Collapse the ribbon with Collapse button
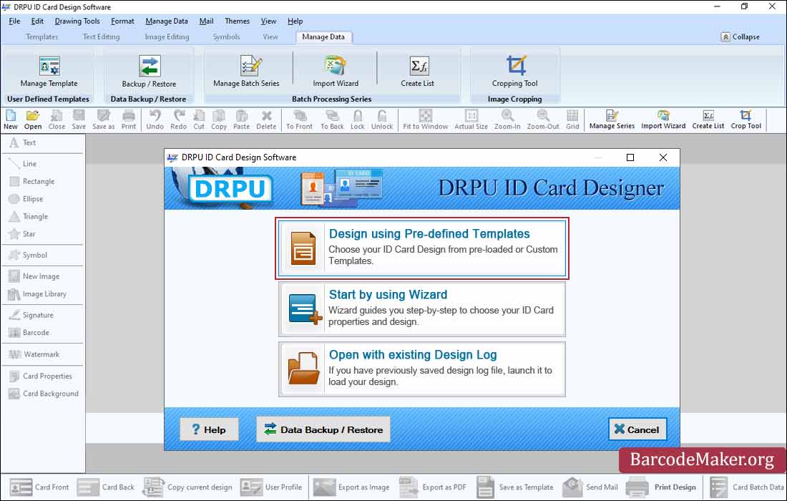 [740, 37]
